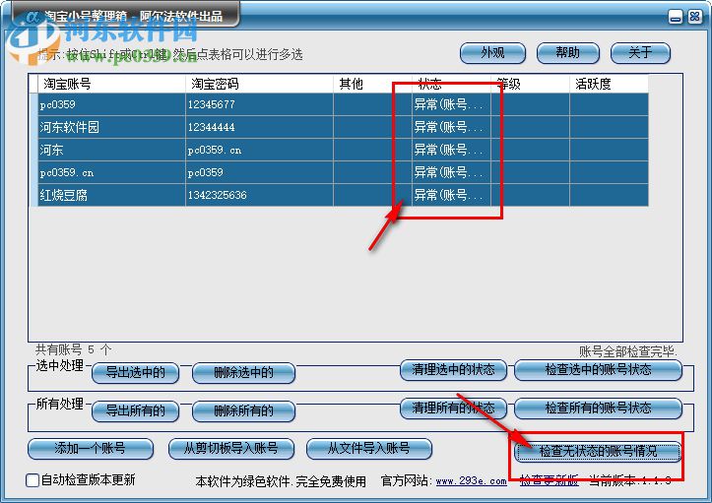This screenshot has height=503, width=712.
Task: Click password cell pc0359.cn in 河东 row
Action: click(x=259, y=151)
